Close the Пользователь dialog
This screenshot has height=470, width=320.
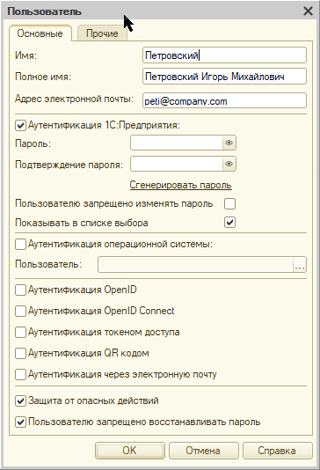tap(308, 11)
